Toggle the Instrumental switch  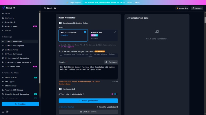click(x=61, y=89)
